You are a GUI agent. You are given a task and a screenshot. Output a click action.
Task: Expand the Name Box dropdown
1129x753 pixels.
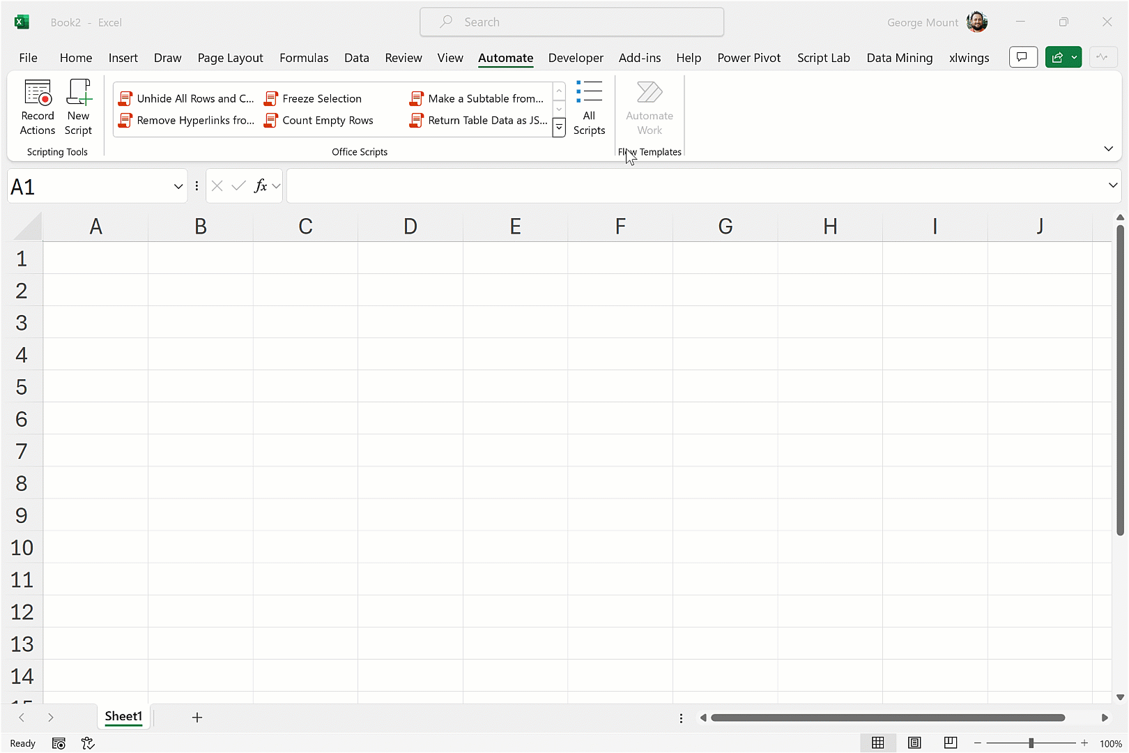[178, 186]
